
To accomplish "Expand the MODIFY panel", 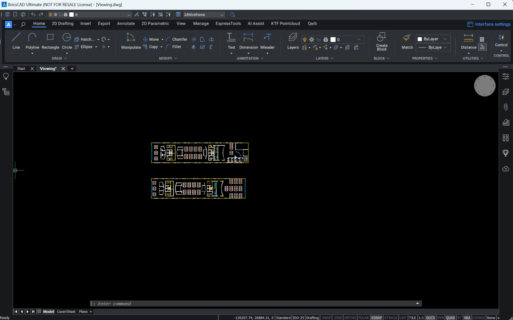I will tap(168, 58).
